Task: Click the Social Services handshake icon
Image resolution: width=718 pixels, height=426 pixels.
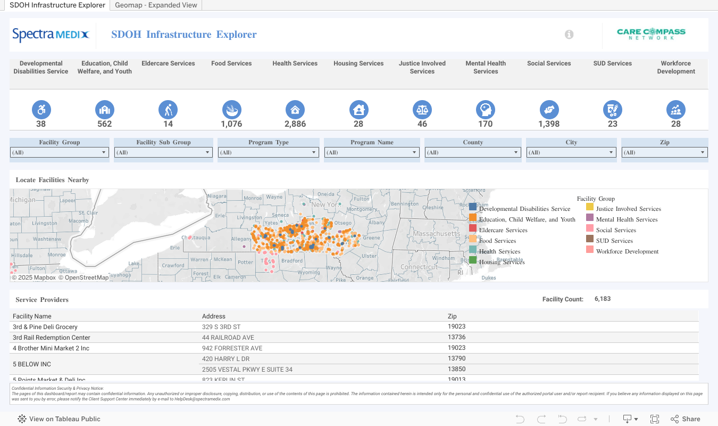Action: [x=549, y=110]
